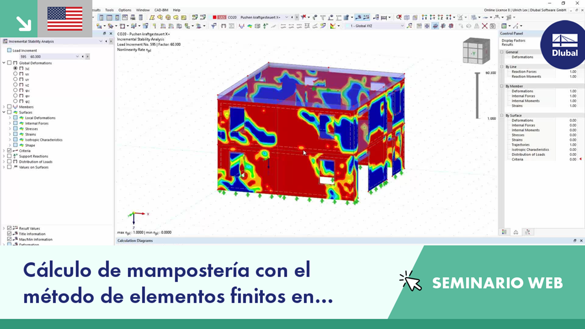The width and height of the screenshot is (585, 329).
Task: Click Reaction Forces factor value 1.00
Action: tap(572, 71)
